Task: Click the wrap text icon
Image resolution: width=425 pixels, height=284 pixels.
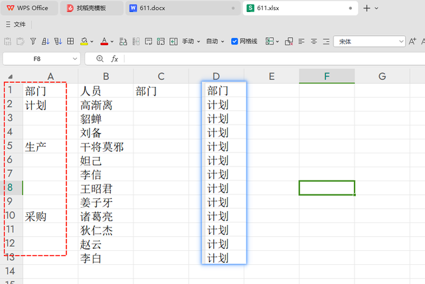Action: [148, 41]
